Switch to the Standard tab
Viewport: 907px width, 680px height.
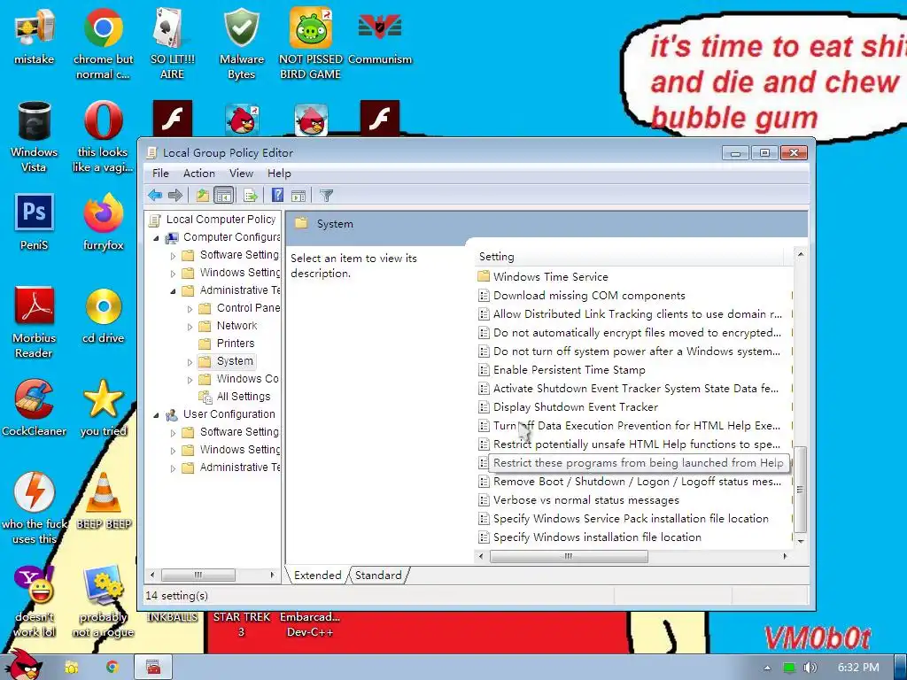tap(378, 575)
